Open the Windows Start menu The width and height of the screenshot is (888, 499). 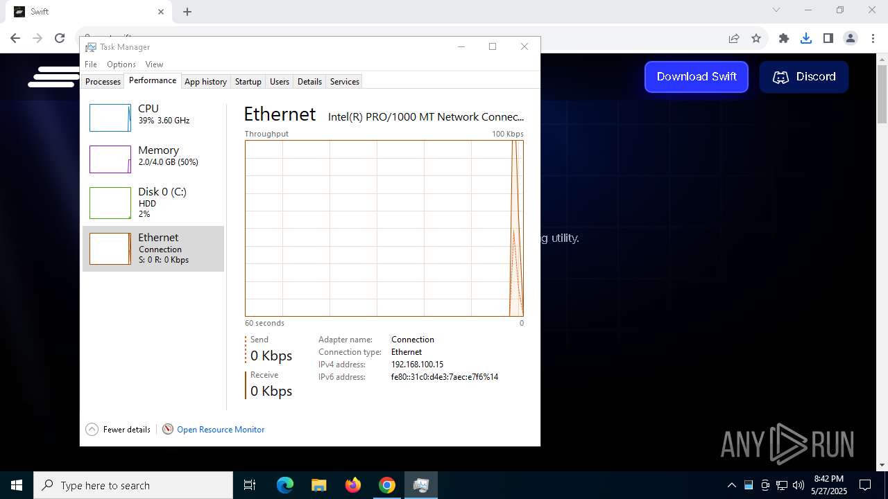[x=17, y=485]
